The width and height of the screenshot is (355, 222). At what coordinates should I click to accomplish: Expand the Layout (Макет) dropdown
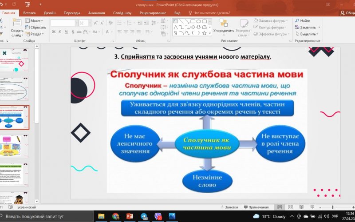[35, 20]
